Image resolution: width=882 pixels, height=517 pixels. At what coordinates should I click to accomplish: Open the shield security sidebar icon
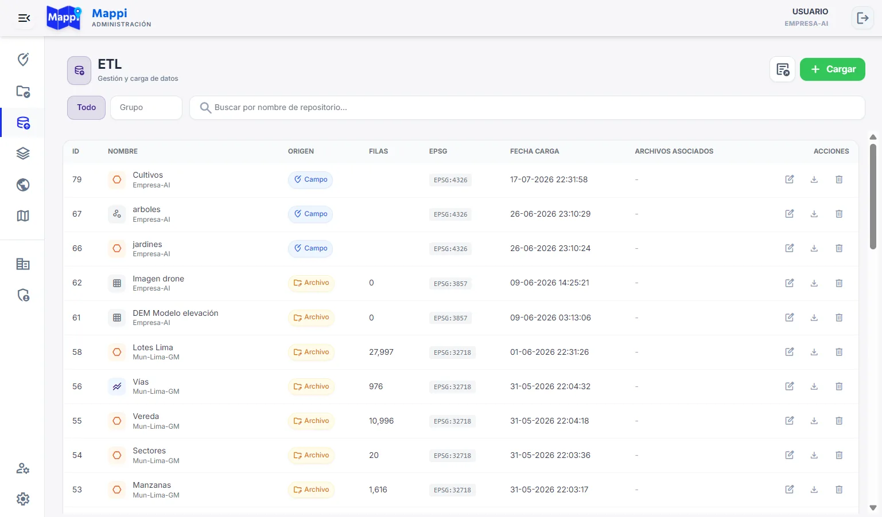click(23, 295)
